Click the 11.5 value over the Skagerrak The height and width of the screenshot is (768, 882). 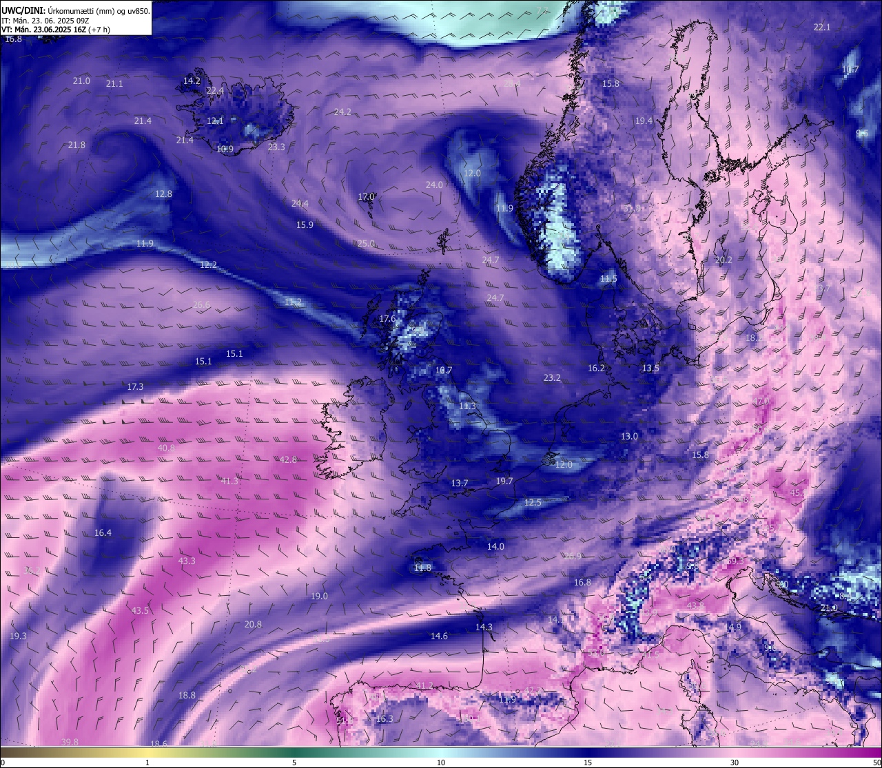608,278
